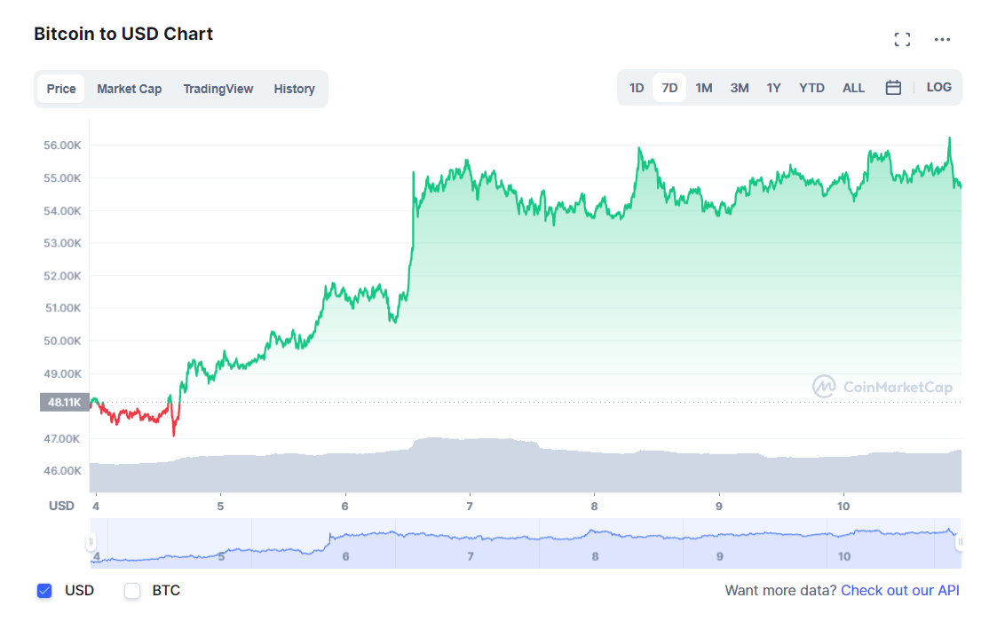
Task: Select the Price tab
Action: (x=61, y=89)
